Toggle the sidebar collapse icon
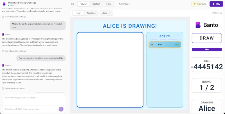The image size is (225, 114). coord(73,4)
